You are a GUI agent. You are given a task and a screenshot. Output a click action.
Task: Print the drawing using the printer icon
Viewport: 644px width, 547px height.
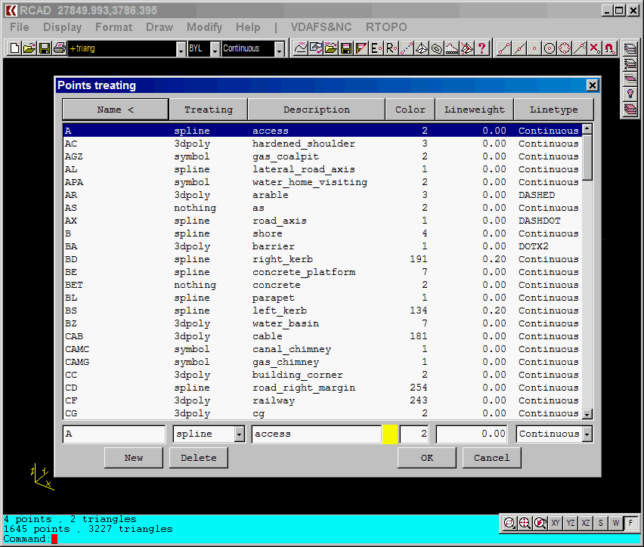(60, 48)
